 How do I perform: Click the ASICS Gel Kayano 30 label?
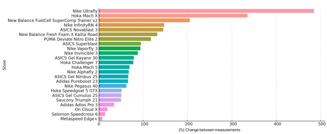tap(76, 58)
